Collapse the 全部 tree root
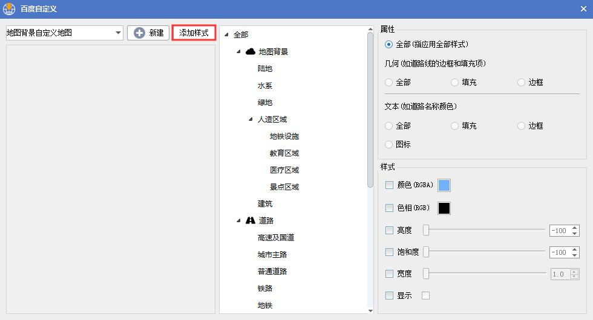Viewport: 593px width, 320px height. point(226,35)
